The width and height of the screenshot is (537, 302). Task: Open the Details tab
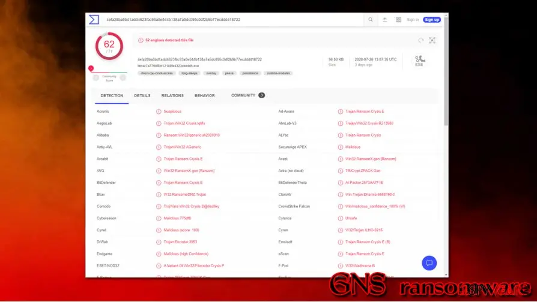[x=142, y=96]
